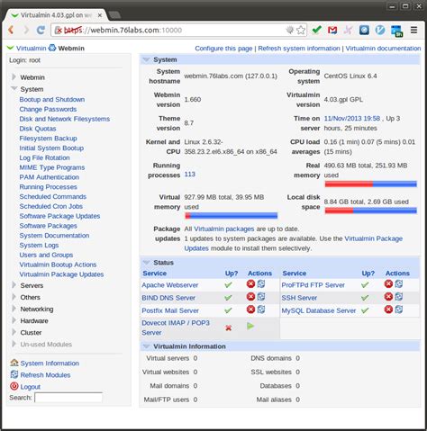Click the round blue clock extension icon
This screenshot has width=427, height=431.
pos(380,30)
